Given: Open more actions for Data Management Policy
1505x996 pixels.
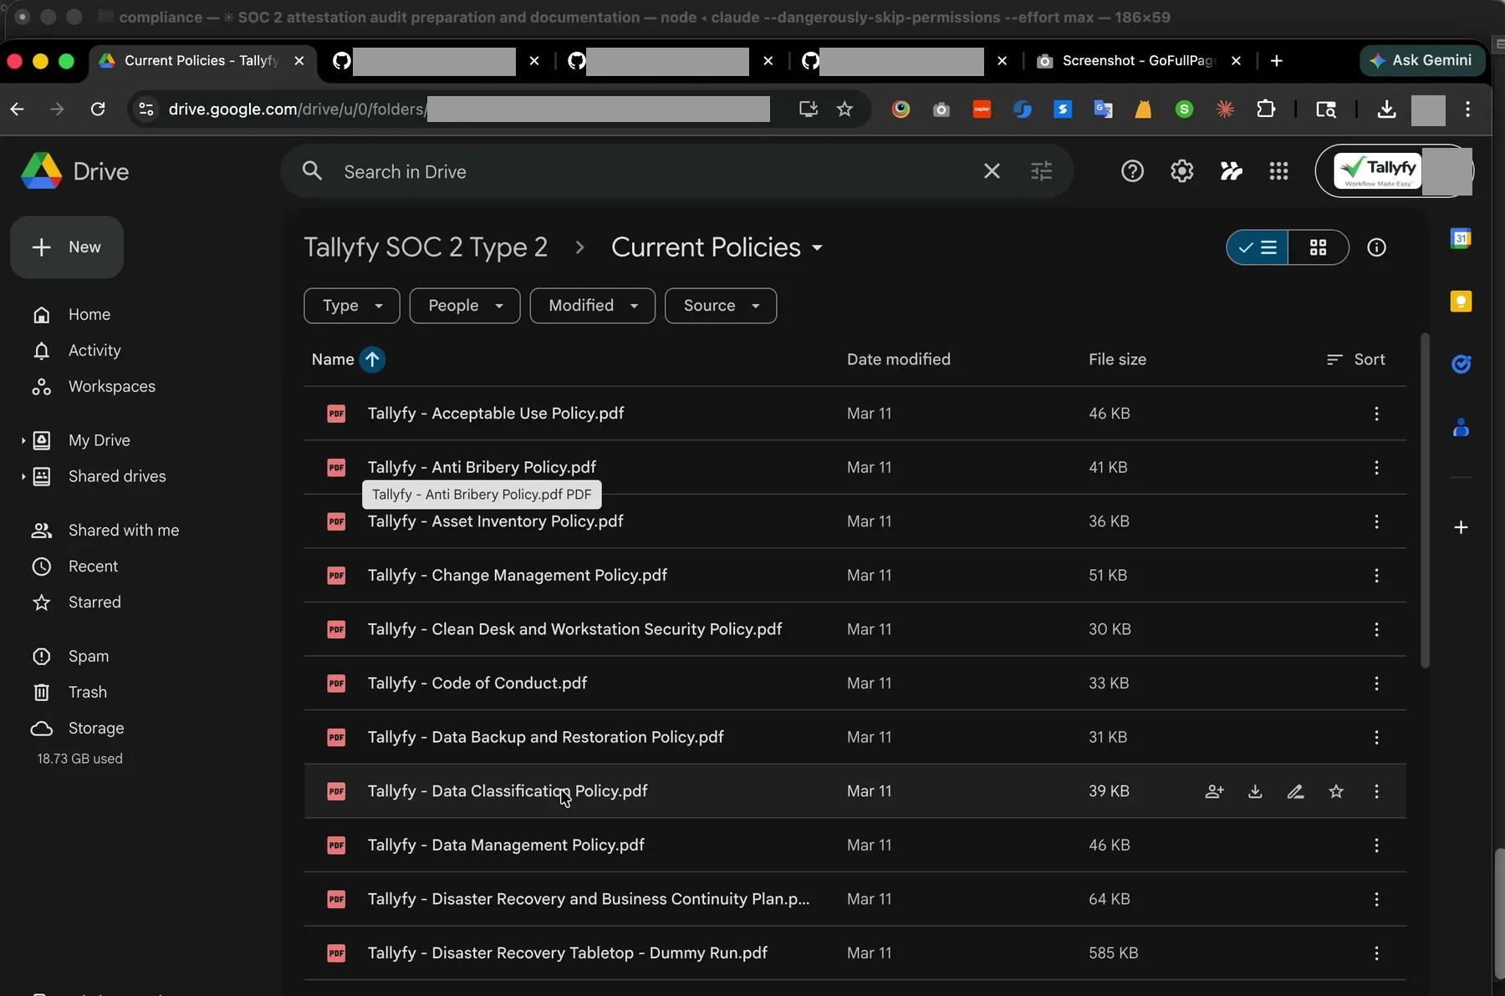Looking at the screenshot, I should [x=1376, y=846].
